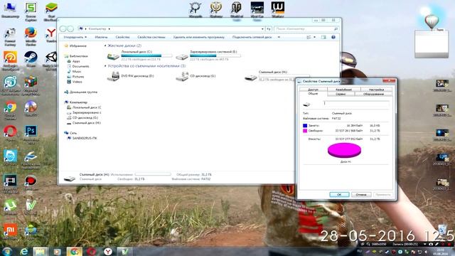Image resolution: width=455 pixels, height=256 pixels.
Task: Click Map network drive toolbar item
Action: pyautogui.click(x=252, y=37)
